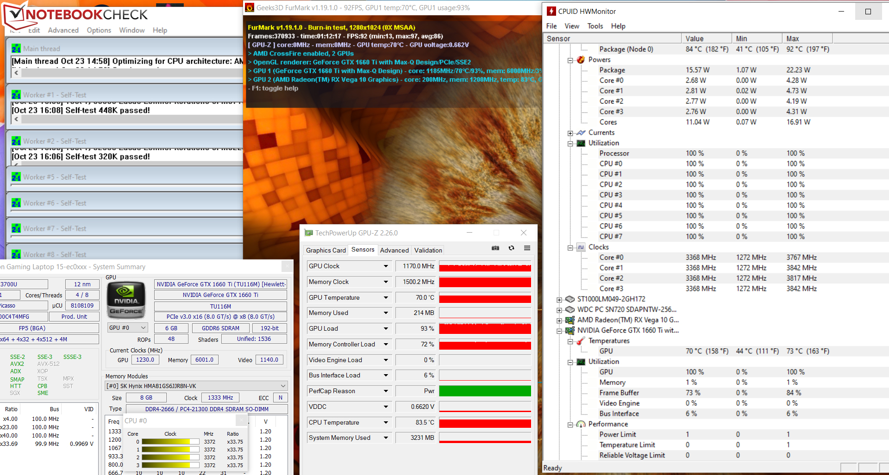
Task: Open Prime95 Window menu
Action: tap(132, 30)
